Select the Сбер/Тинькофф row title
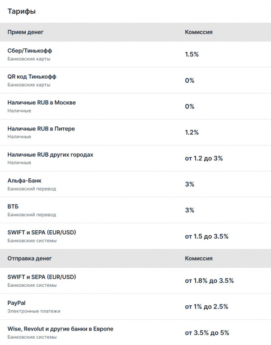This screenshot has height=345, width=271. coord(30,51)
